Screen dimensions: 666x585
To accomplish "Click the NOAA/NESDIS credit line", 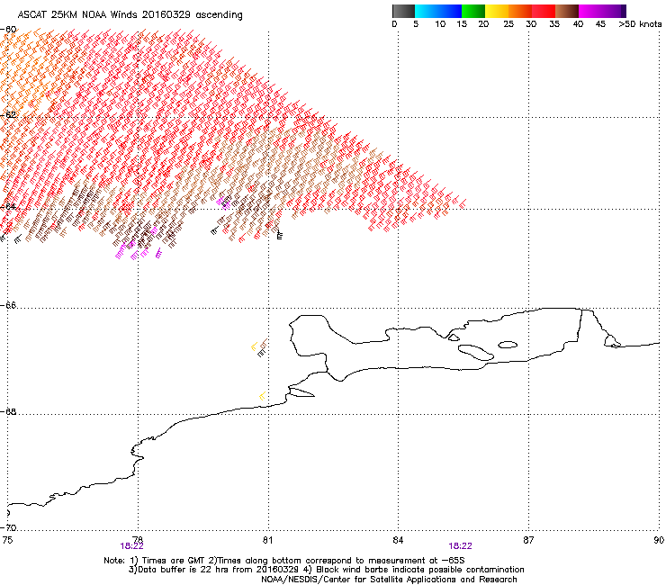I will 389,580.
